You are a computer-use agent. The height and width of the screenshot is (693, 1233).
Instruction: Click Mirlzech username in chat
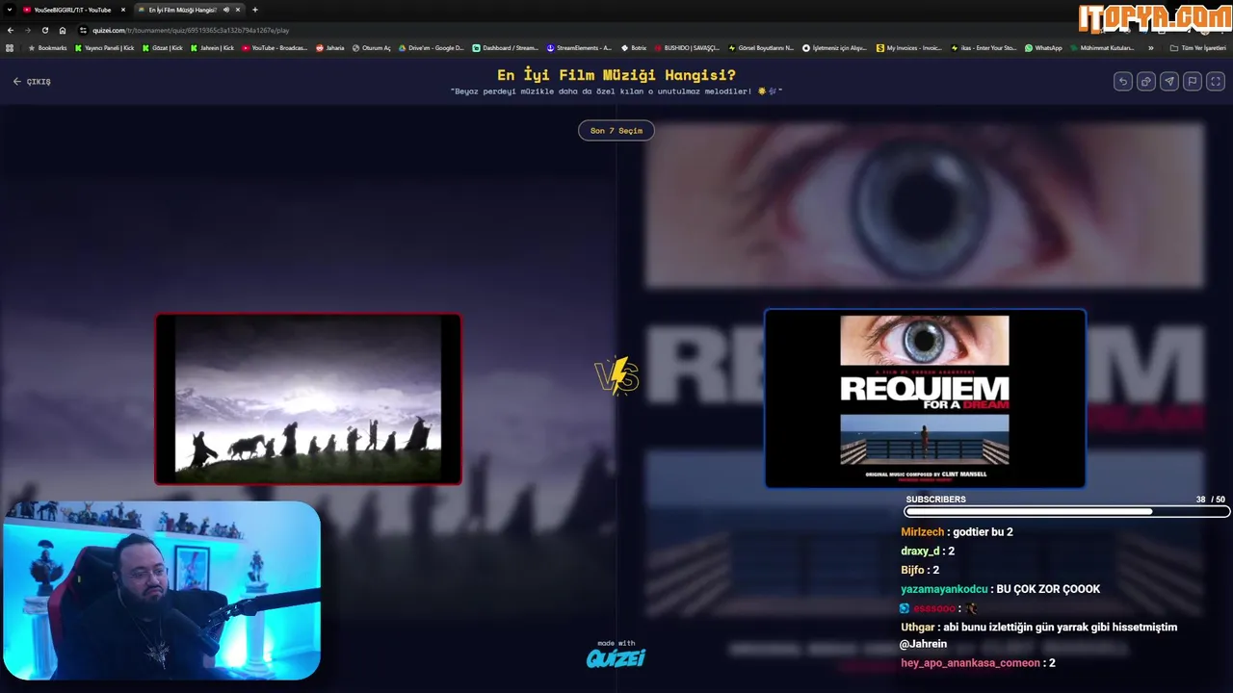923,531
